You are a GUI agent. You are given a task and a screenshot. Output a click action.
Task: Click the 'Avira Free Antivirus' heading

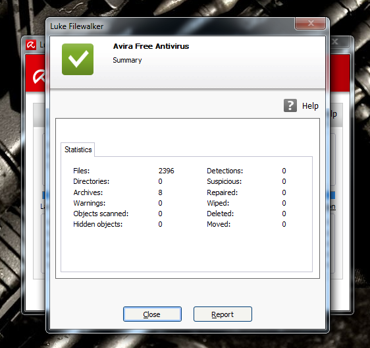click(151, 46)
